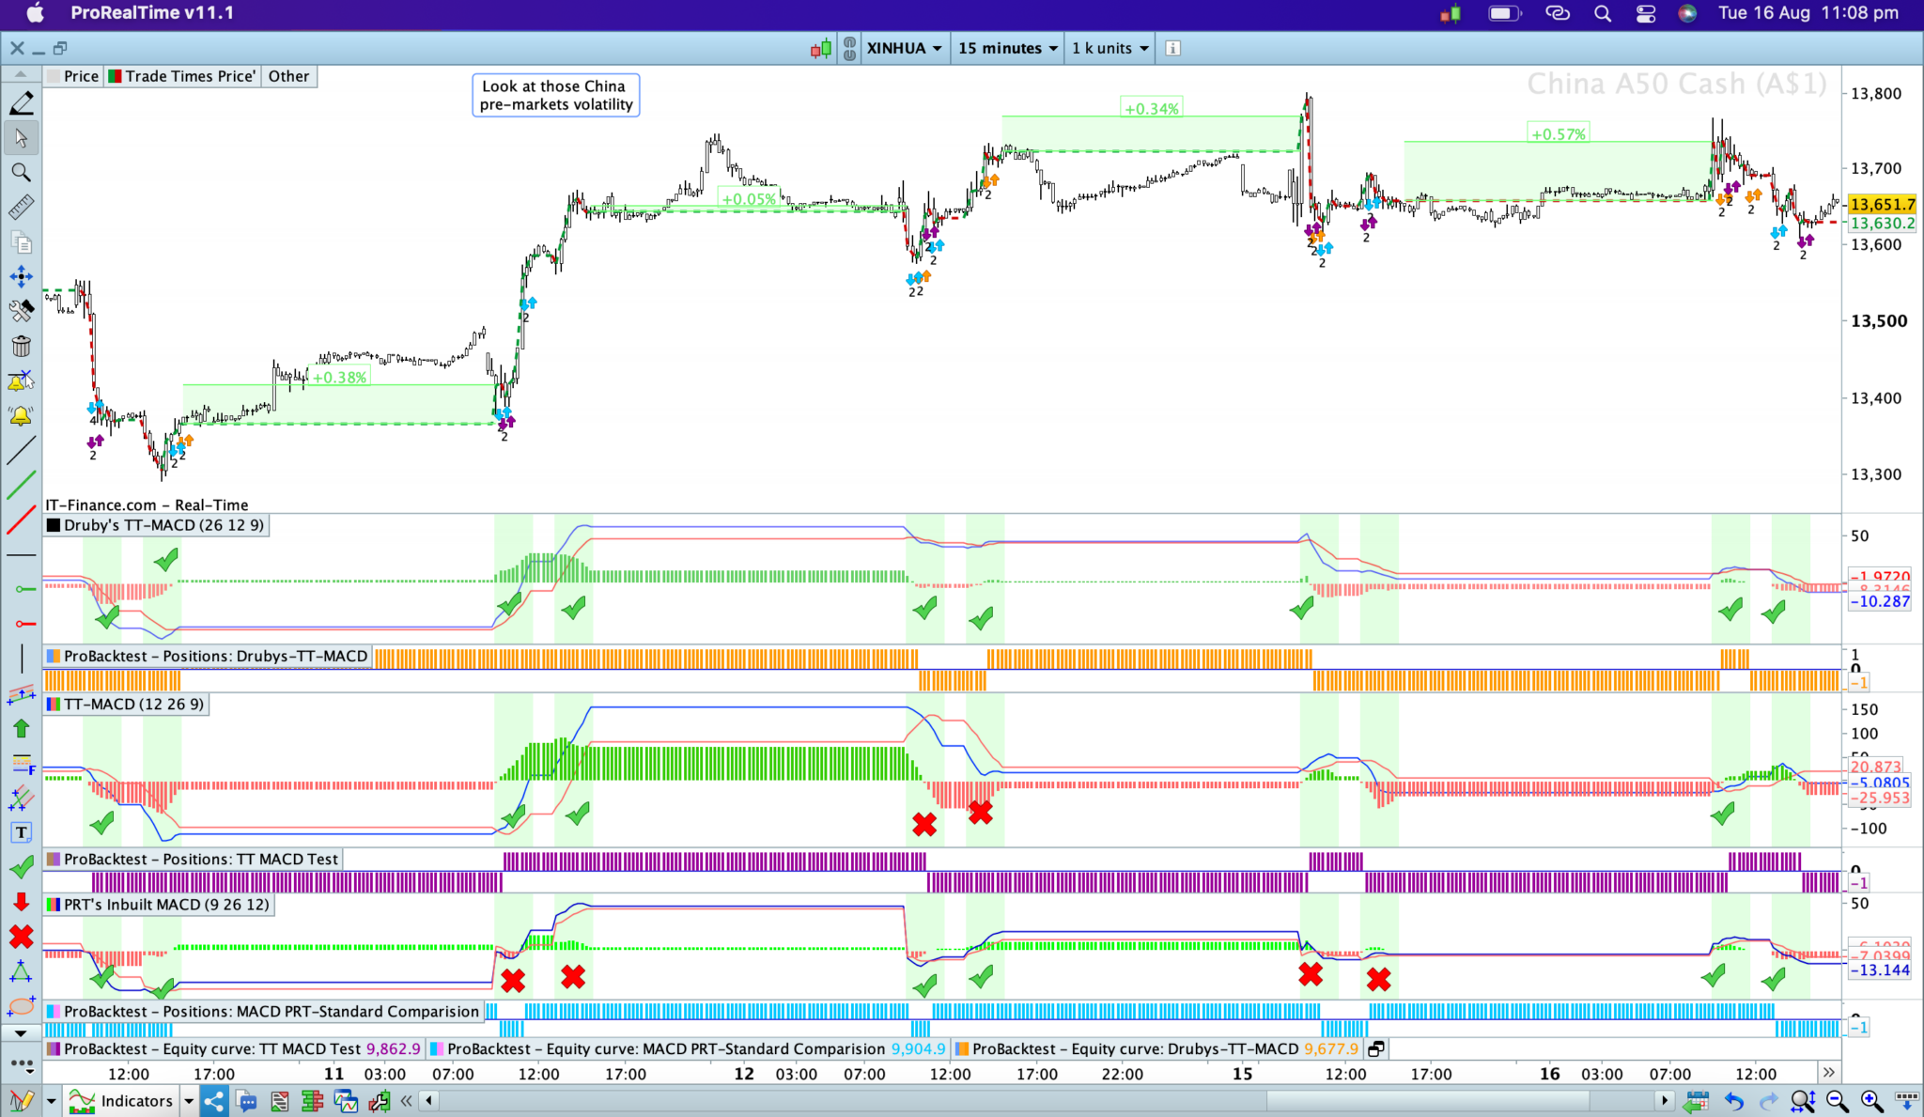Screen dimensions: 1924x1117
Task: Zoom out with the minus magnifier
Action: [x=1838, y=1101]
